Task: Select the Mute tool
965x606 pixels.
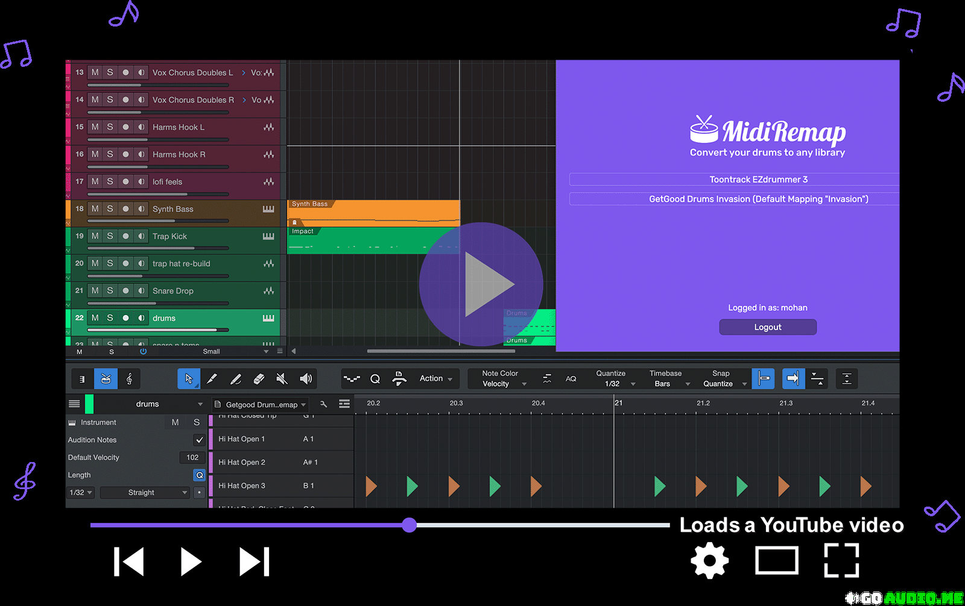Action: pyautogui.click(x=282, y=379)
